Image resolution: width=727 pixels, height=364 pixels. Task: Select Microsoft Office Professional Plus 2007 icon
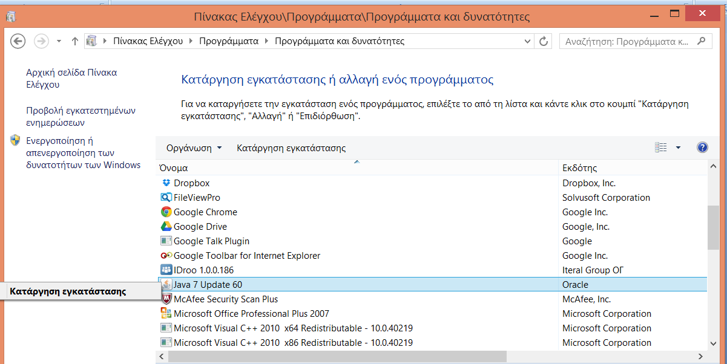click(x=166, y=313)
